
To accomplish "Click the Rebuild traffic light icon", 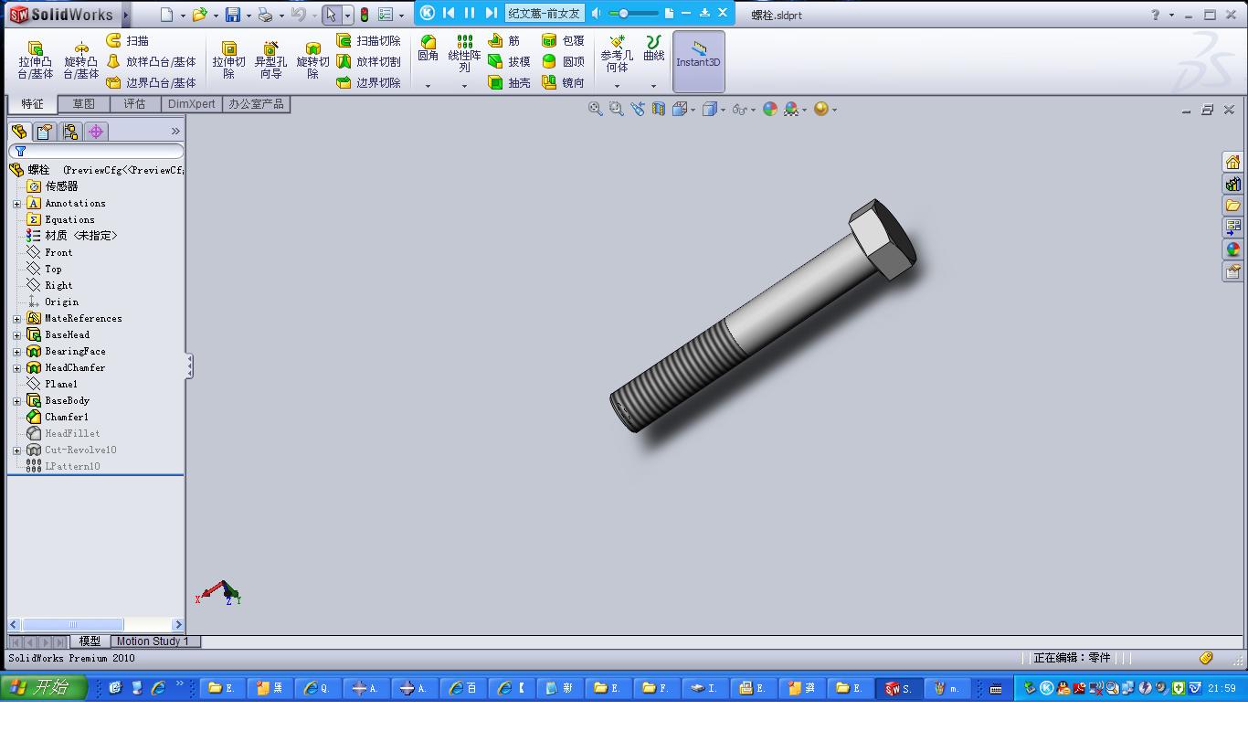I will (x=364, y=15).
